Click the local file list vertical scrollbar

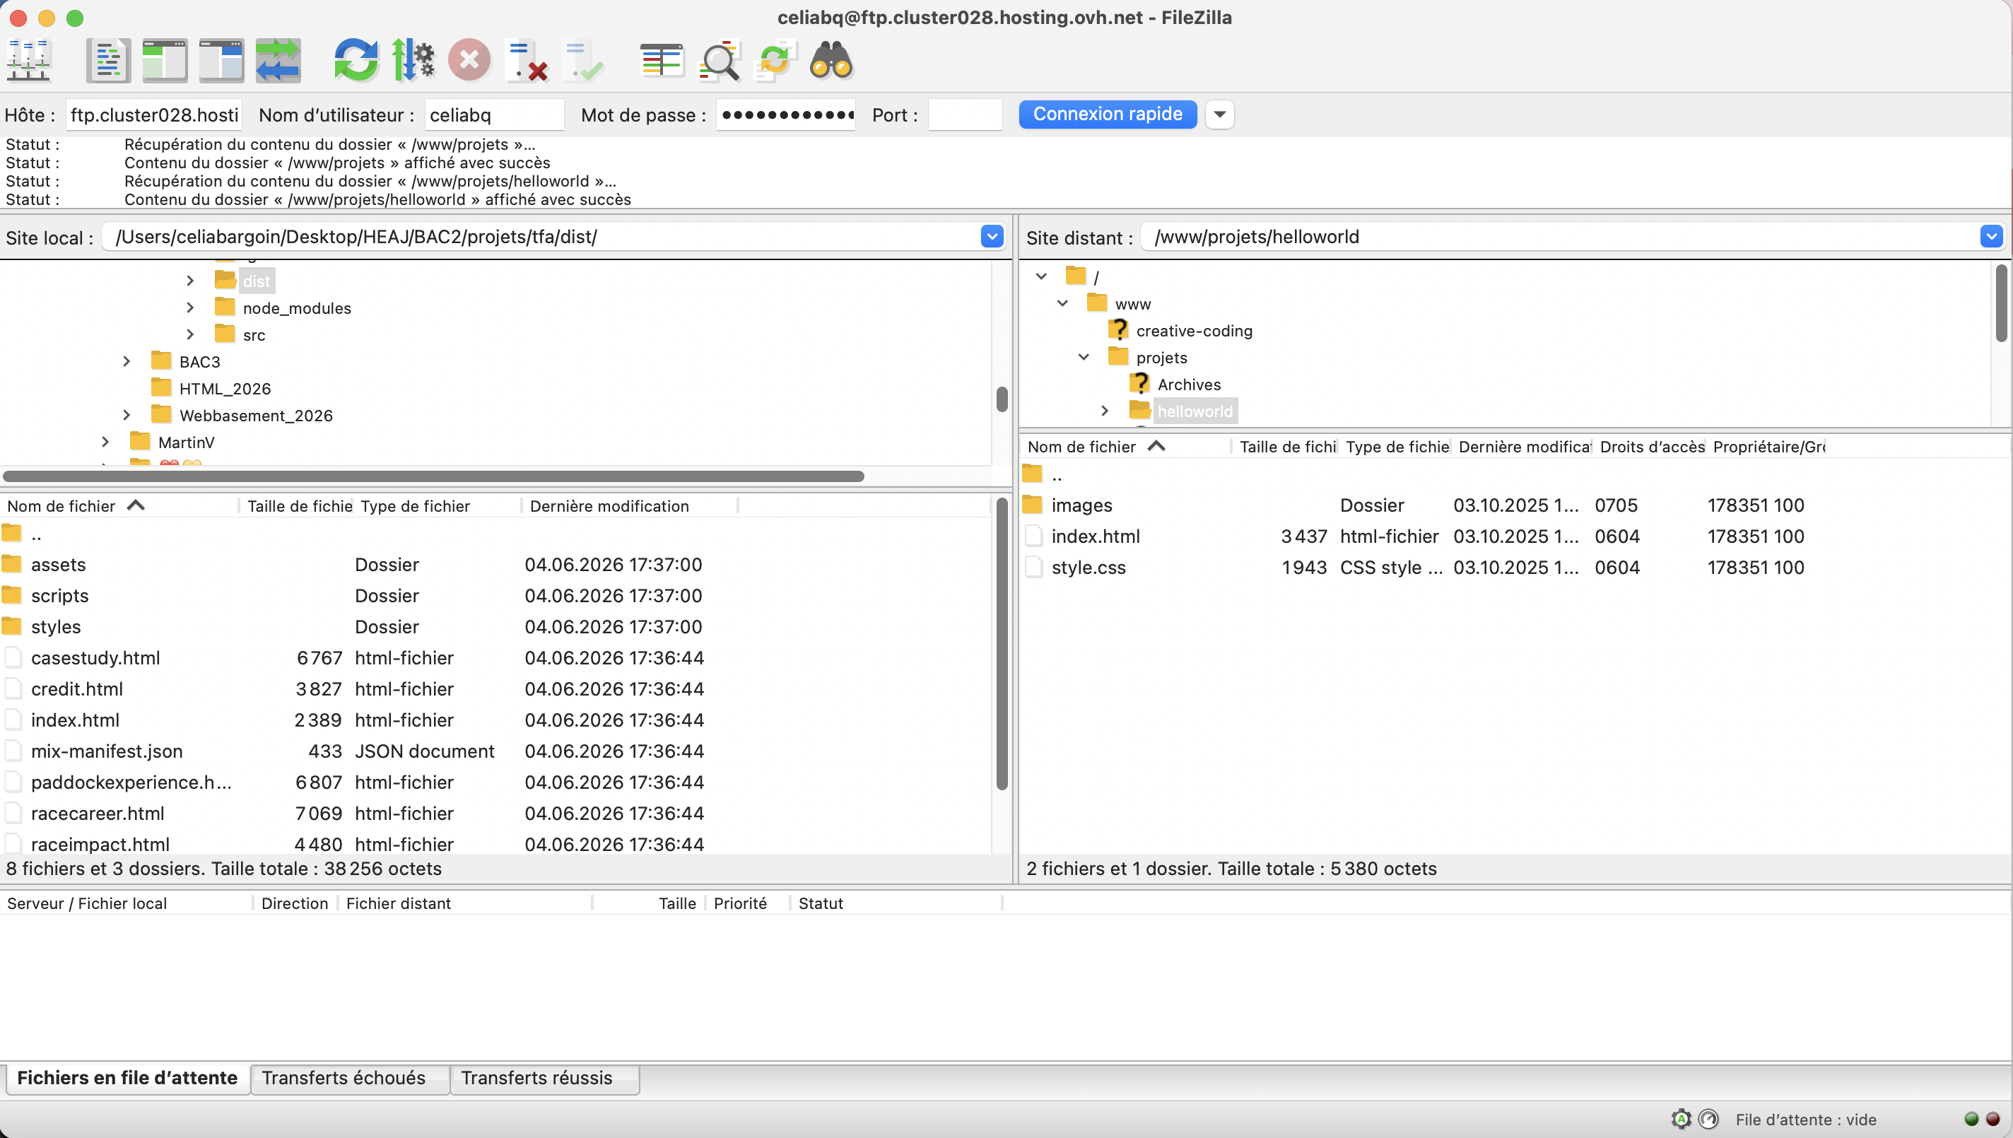point(1001,643)
